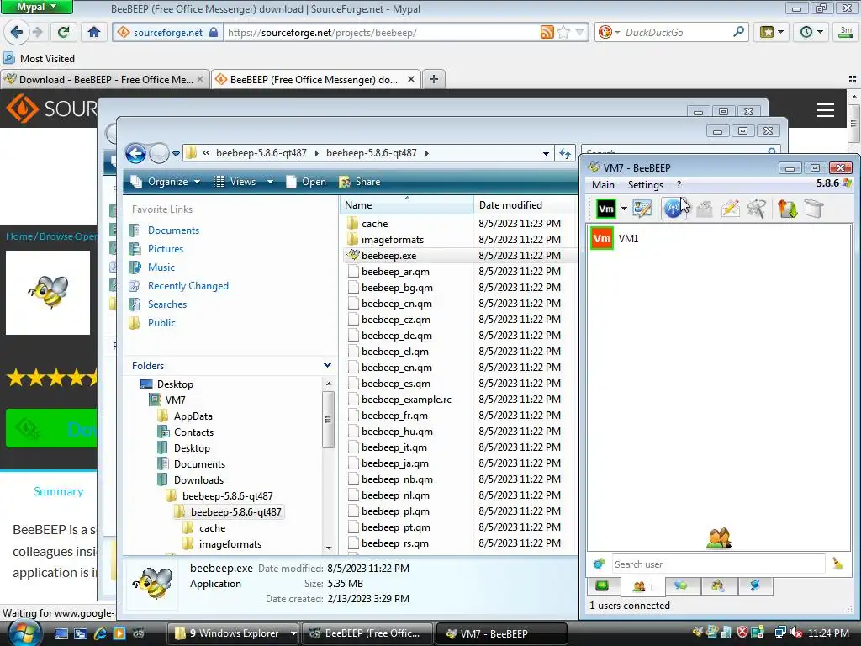Select AppData in folder tree
This screenshot has width=861, height=646.
pyautogui.click(x=193, y=416)
